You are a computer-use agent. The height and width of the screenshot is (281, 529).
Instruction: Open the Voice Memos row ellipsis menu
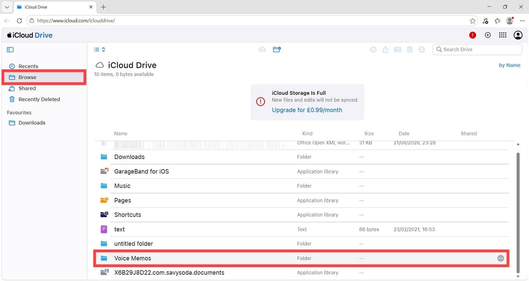coord(500,258)
